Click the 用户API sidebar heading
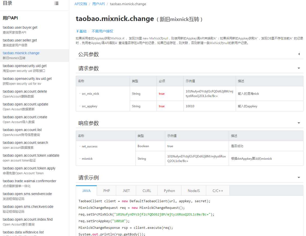Screen dimensions: 306x236 tap(10, 18)
